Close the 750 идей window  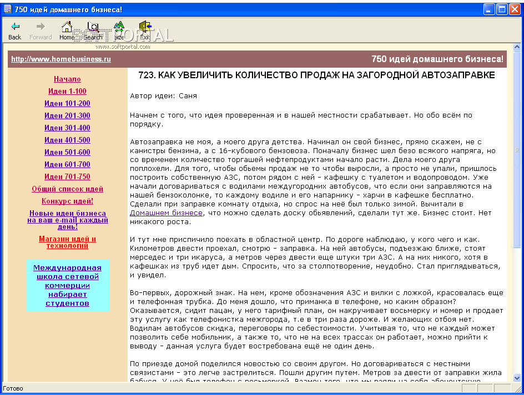click(515, 9)
